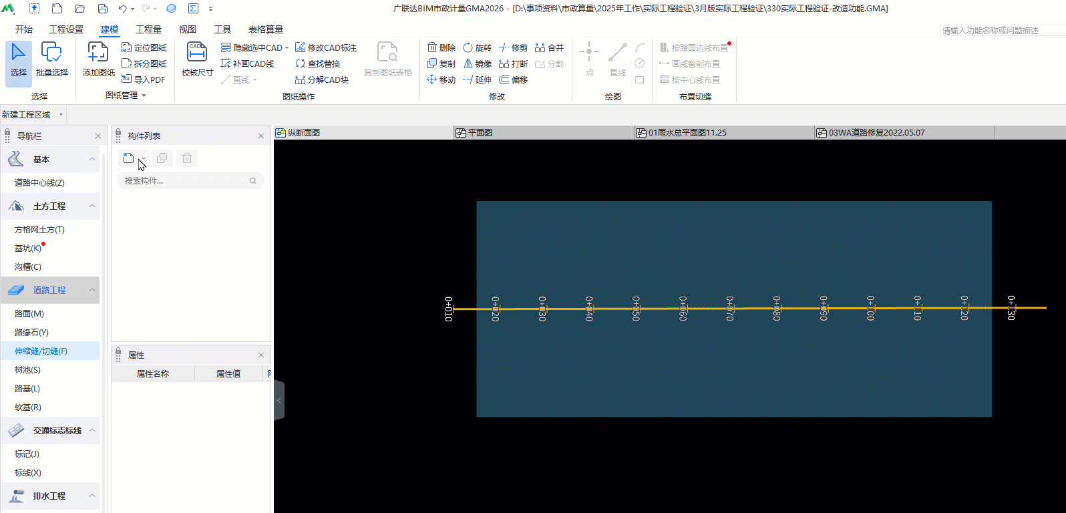Click the 合并 merge tool
Screen dimensions: 1066x513
tap(549, 47)
